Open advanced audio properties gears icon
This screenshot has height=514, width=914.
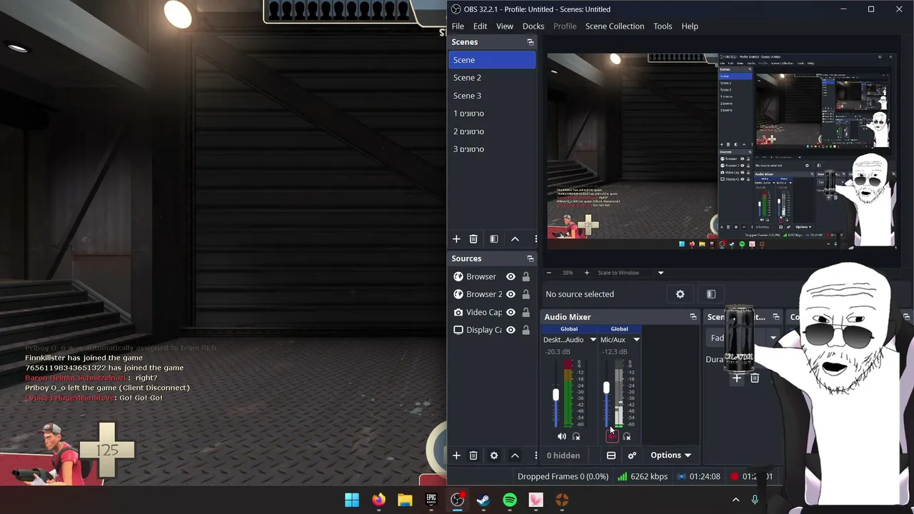[x=632, y=455]
